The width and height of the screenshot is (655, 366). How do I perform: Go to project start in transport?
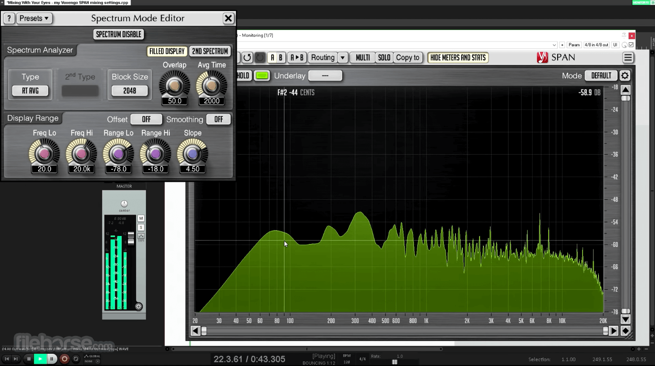(x=7, y=359)
